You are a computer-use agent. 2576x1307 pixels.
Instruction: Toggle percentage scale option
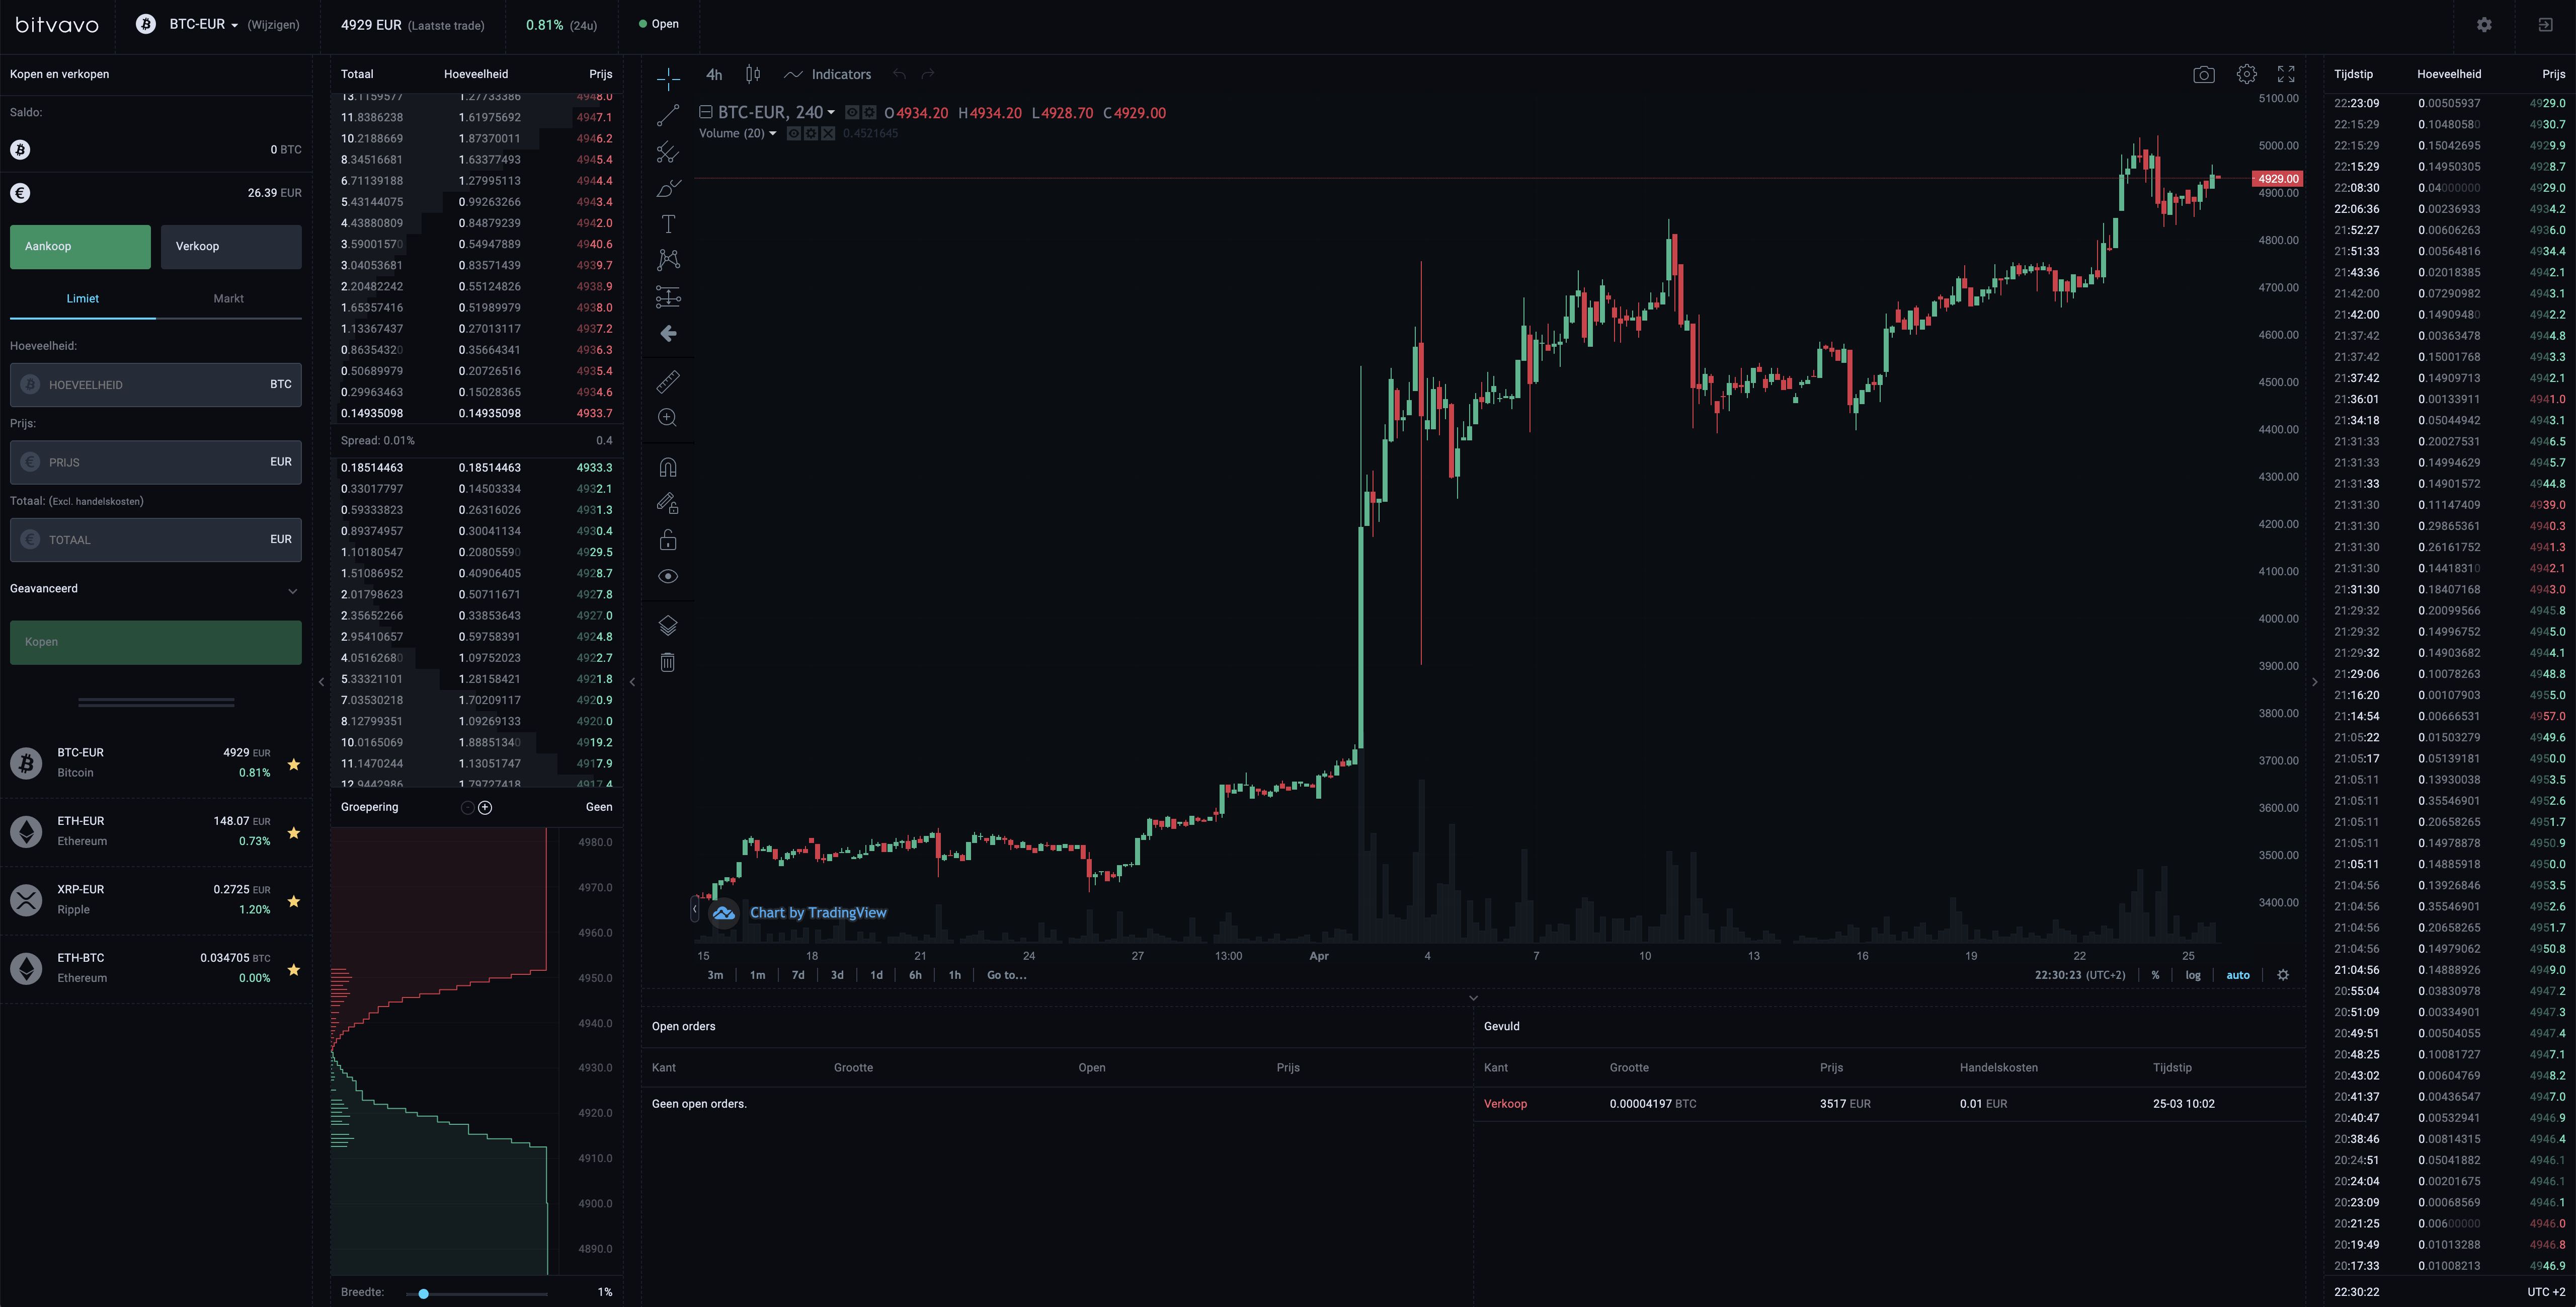coord(2155,975)
